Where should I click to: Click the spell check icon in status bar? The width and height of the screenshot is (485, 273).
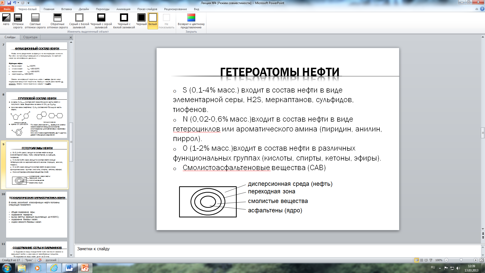pyautogui.click(x=39, y=260)
